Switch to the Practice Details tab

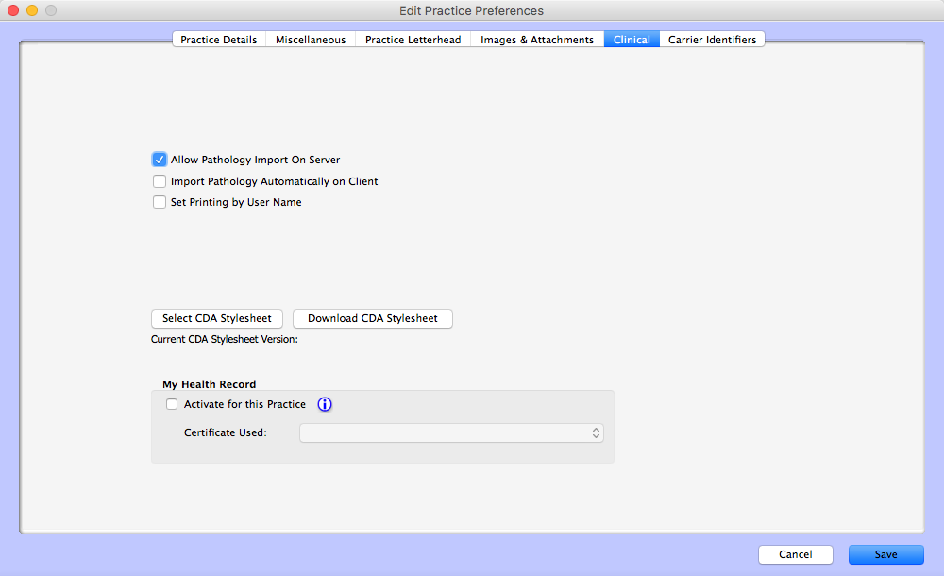click(218, 39)
